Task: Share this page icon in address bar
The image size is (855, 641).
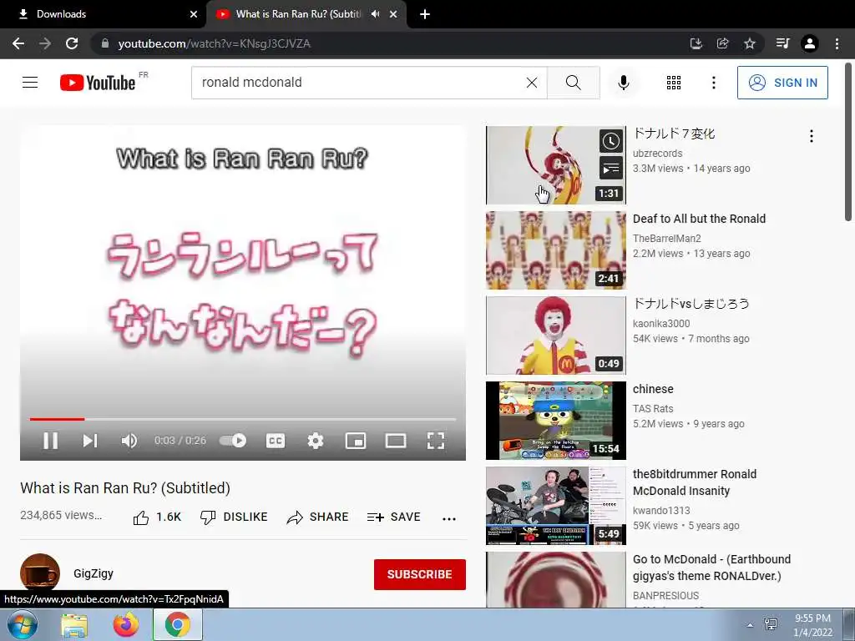Action: pyautogui.click(x=722, y=43)
